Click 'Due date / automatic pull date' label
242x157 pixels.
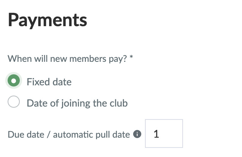click(x=69, y=135)
